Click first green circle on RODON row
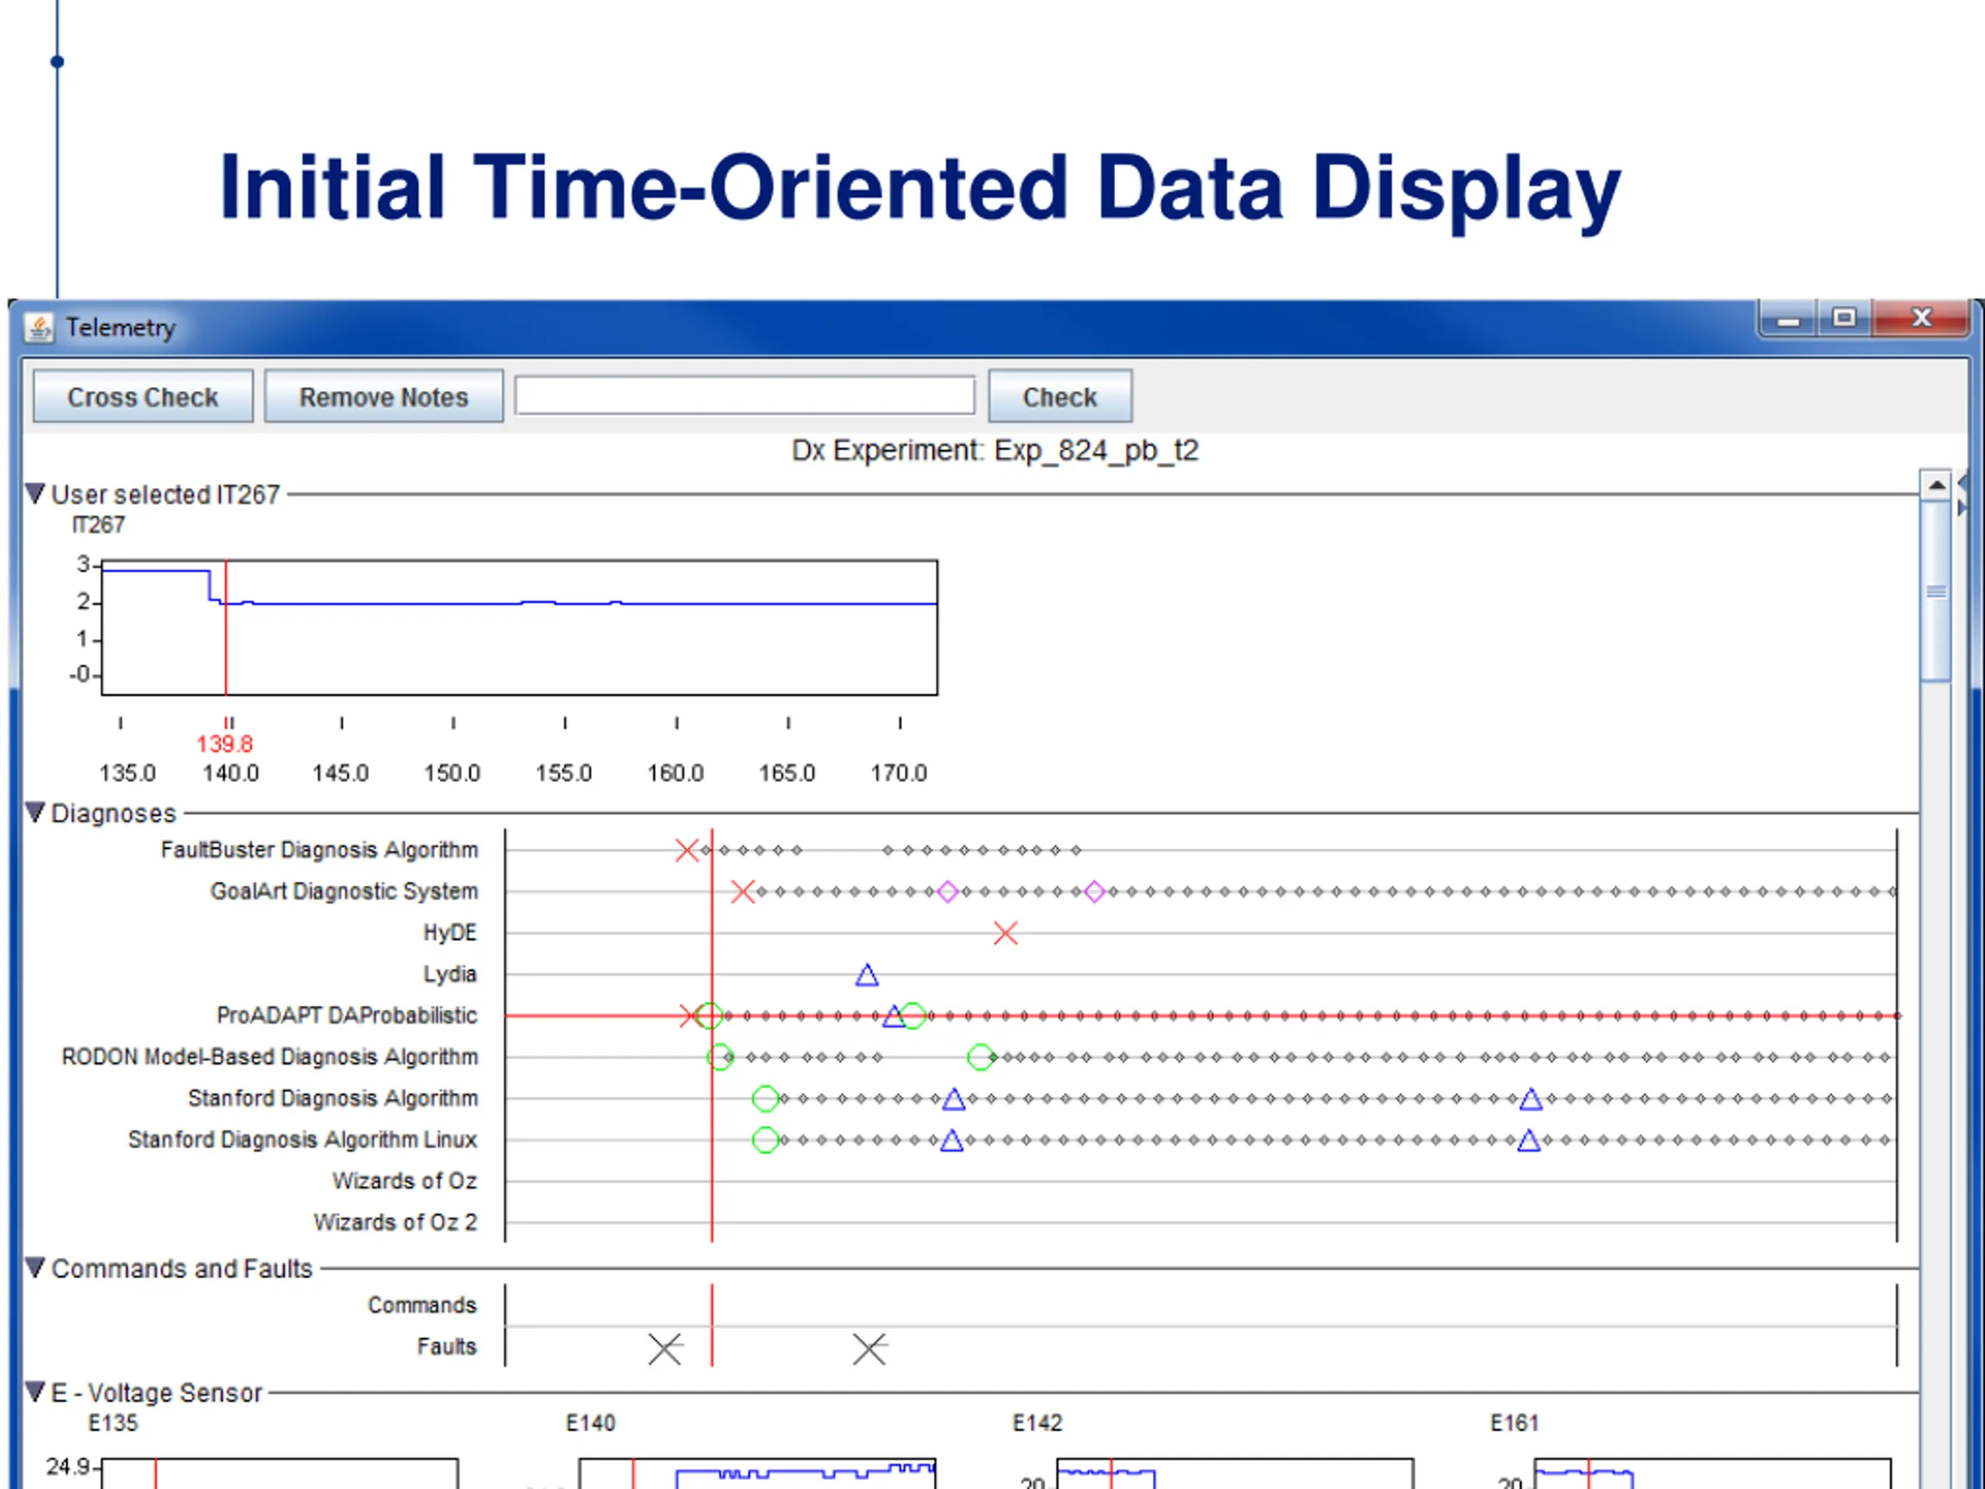 [720, 1057]
